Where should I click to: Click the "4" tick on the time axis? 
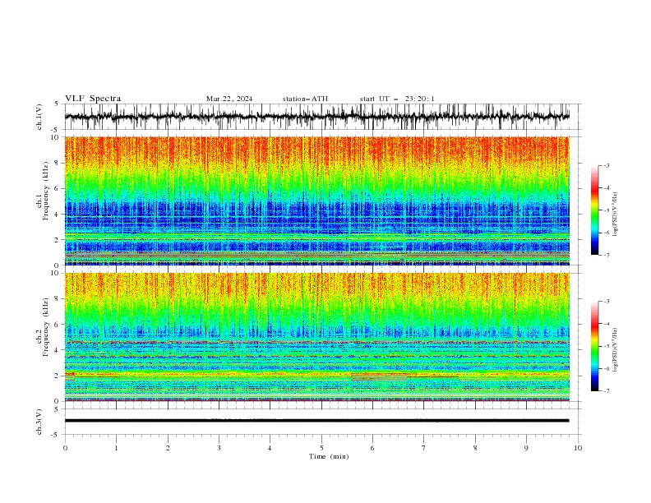(x=270, y=448)
